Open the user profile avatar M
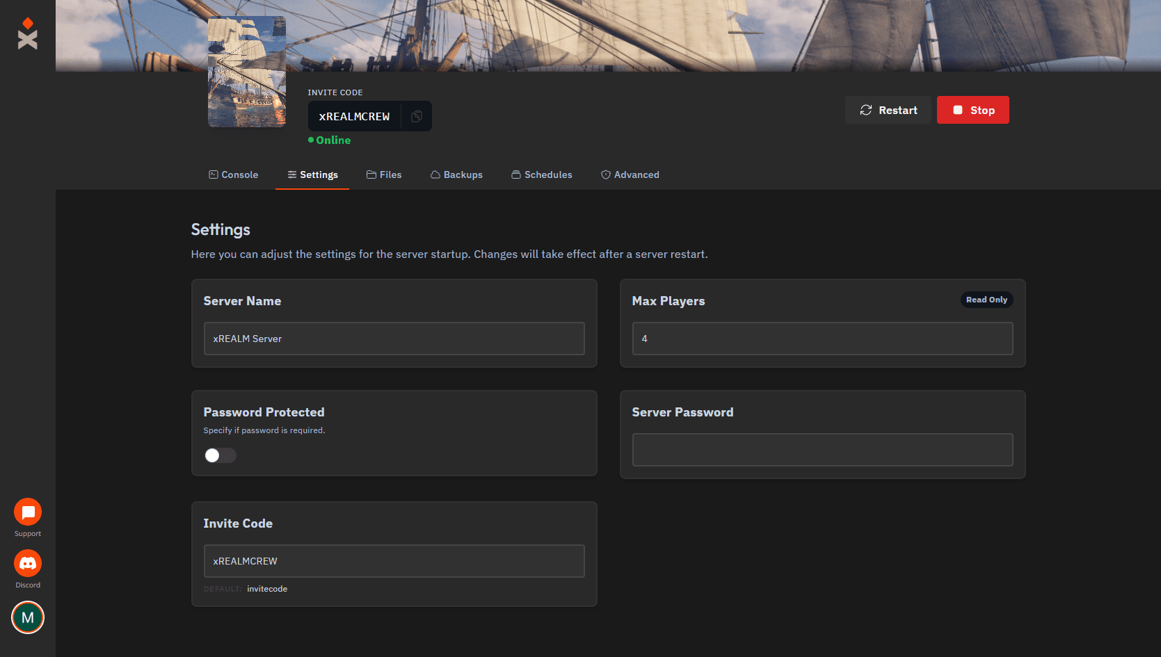Image resolution: width=1161 pixels, height=657 pixels. pyautogui.click(x=28, y=617)
